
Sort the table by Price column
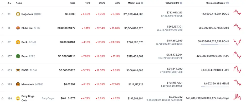(x=73, y=3)
